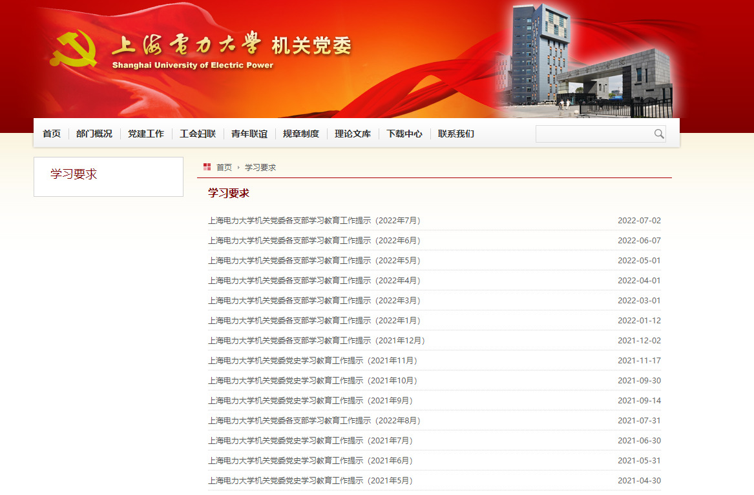Open the 2022年8月 学习教育工作提示 article
The width and height of the screenshot is (754, 495).
(315, 421)
